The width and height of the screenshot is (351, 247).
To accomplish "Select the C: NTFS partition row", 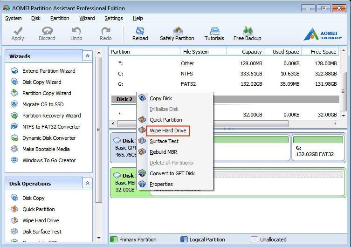I will coord(225,74).
